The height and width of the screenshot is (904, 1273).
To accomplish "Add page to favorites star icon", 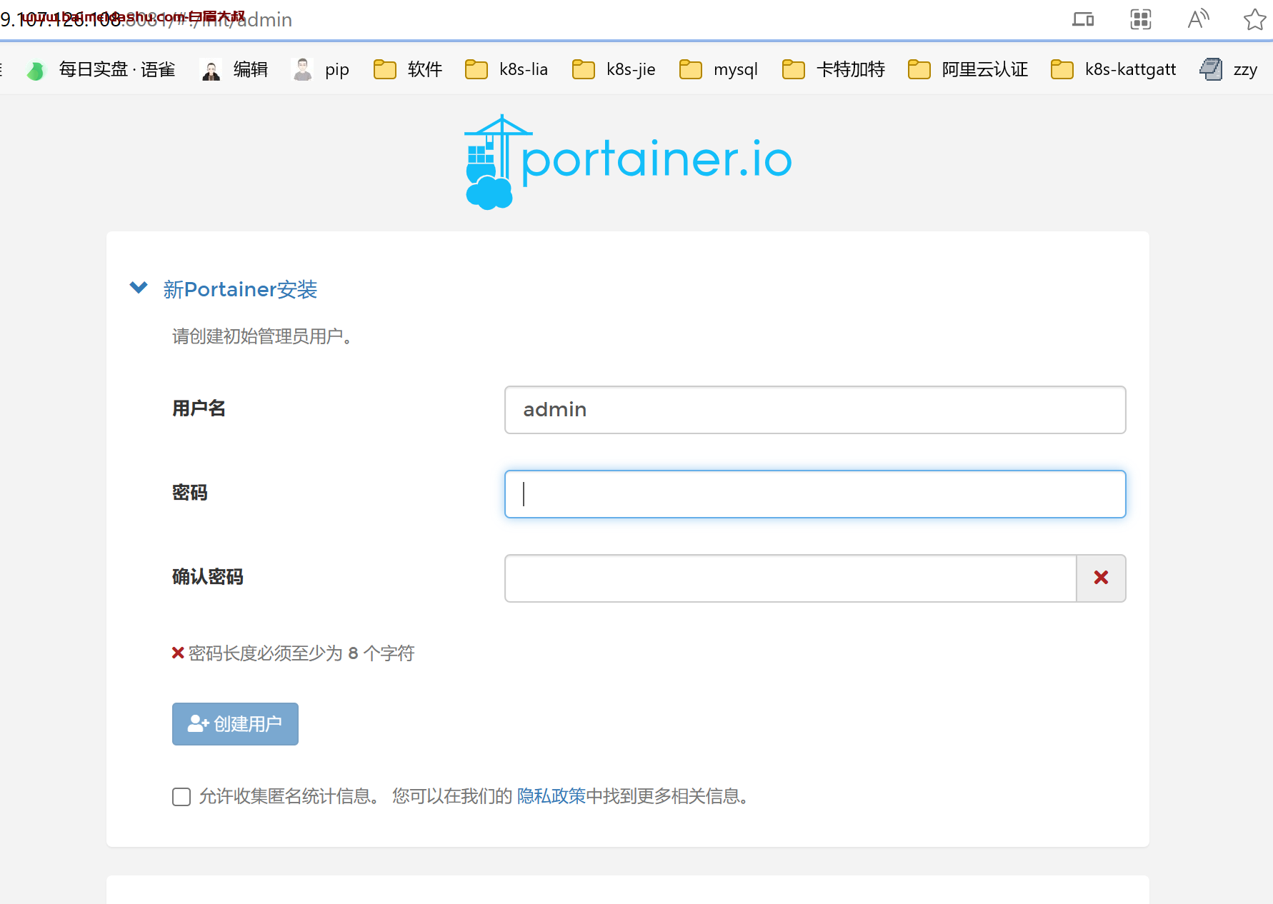I will click(x=1254, y=19).
